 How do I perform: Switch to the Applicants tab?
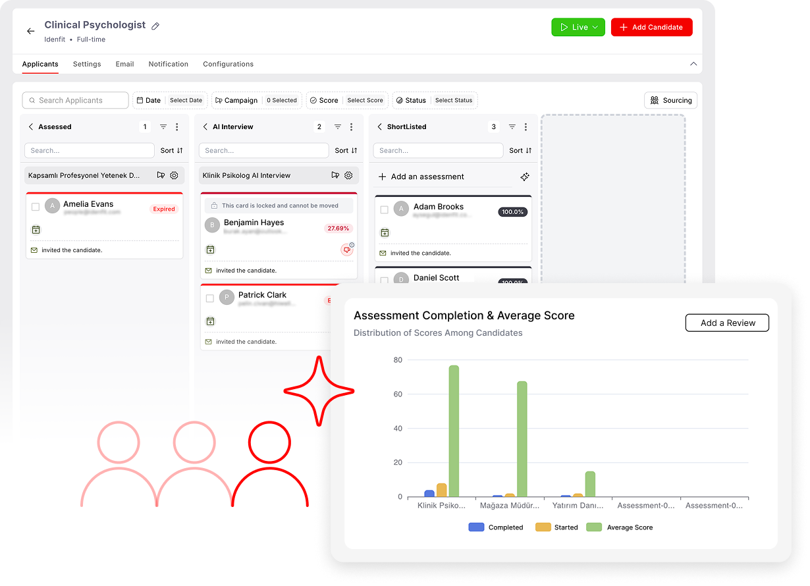tap(40, 64)
